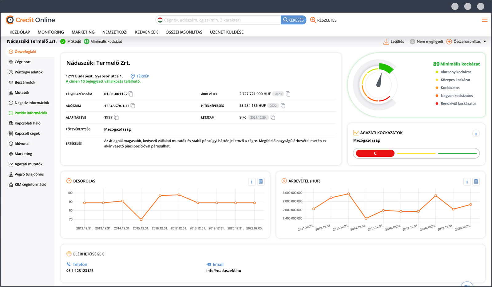This screenshot has height=287, width=492.
Task: Copy the tax number value
Action: 133,106
